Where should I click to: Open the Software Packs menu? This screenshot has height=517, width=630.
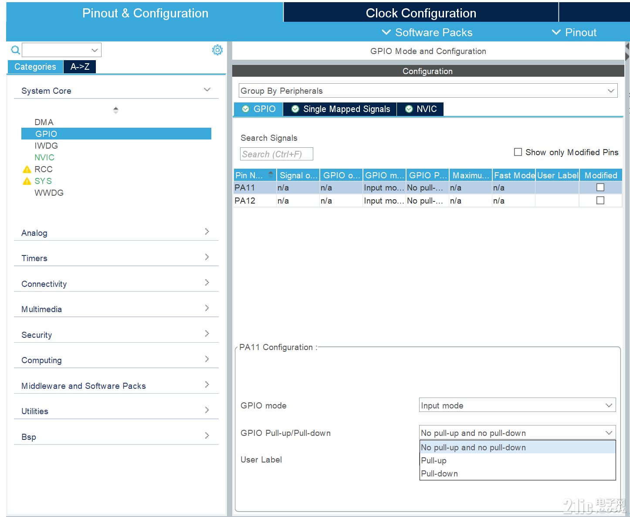click(427, 32)
